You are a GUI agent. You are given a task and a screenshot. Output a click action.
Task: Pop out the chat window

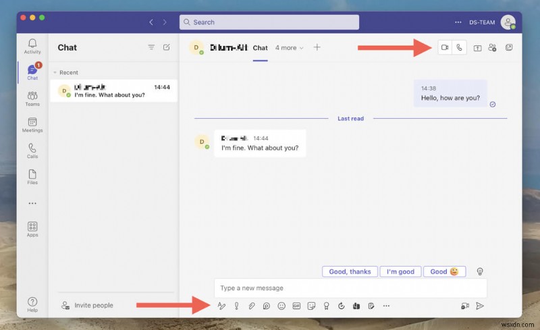click(509, 47)
